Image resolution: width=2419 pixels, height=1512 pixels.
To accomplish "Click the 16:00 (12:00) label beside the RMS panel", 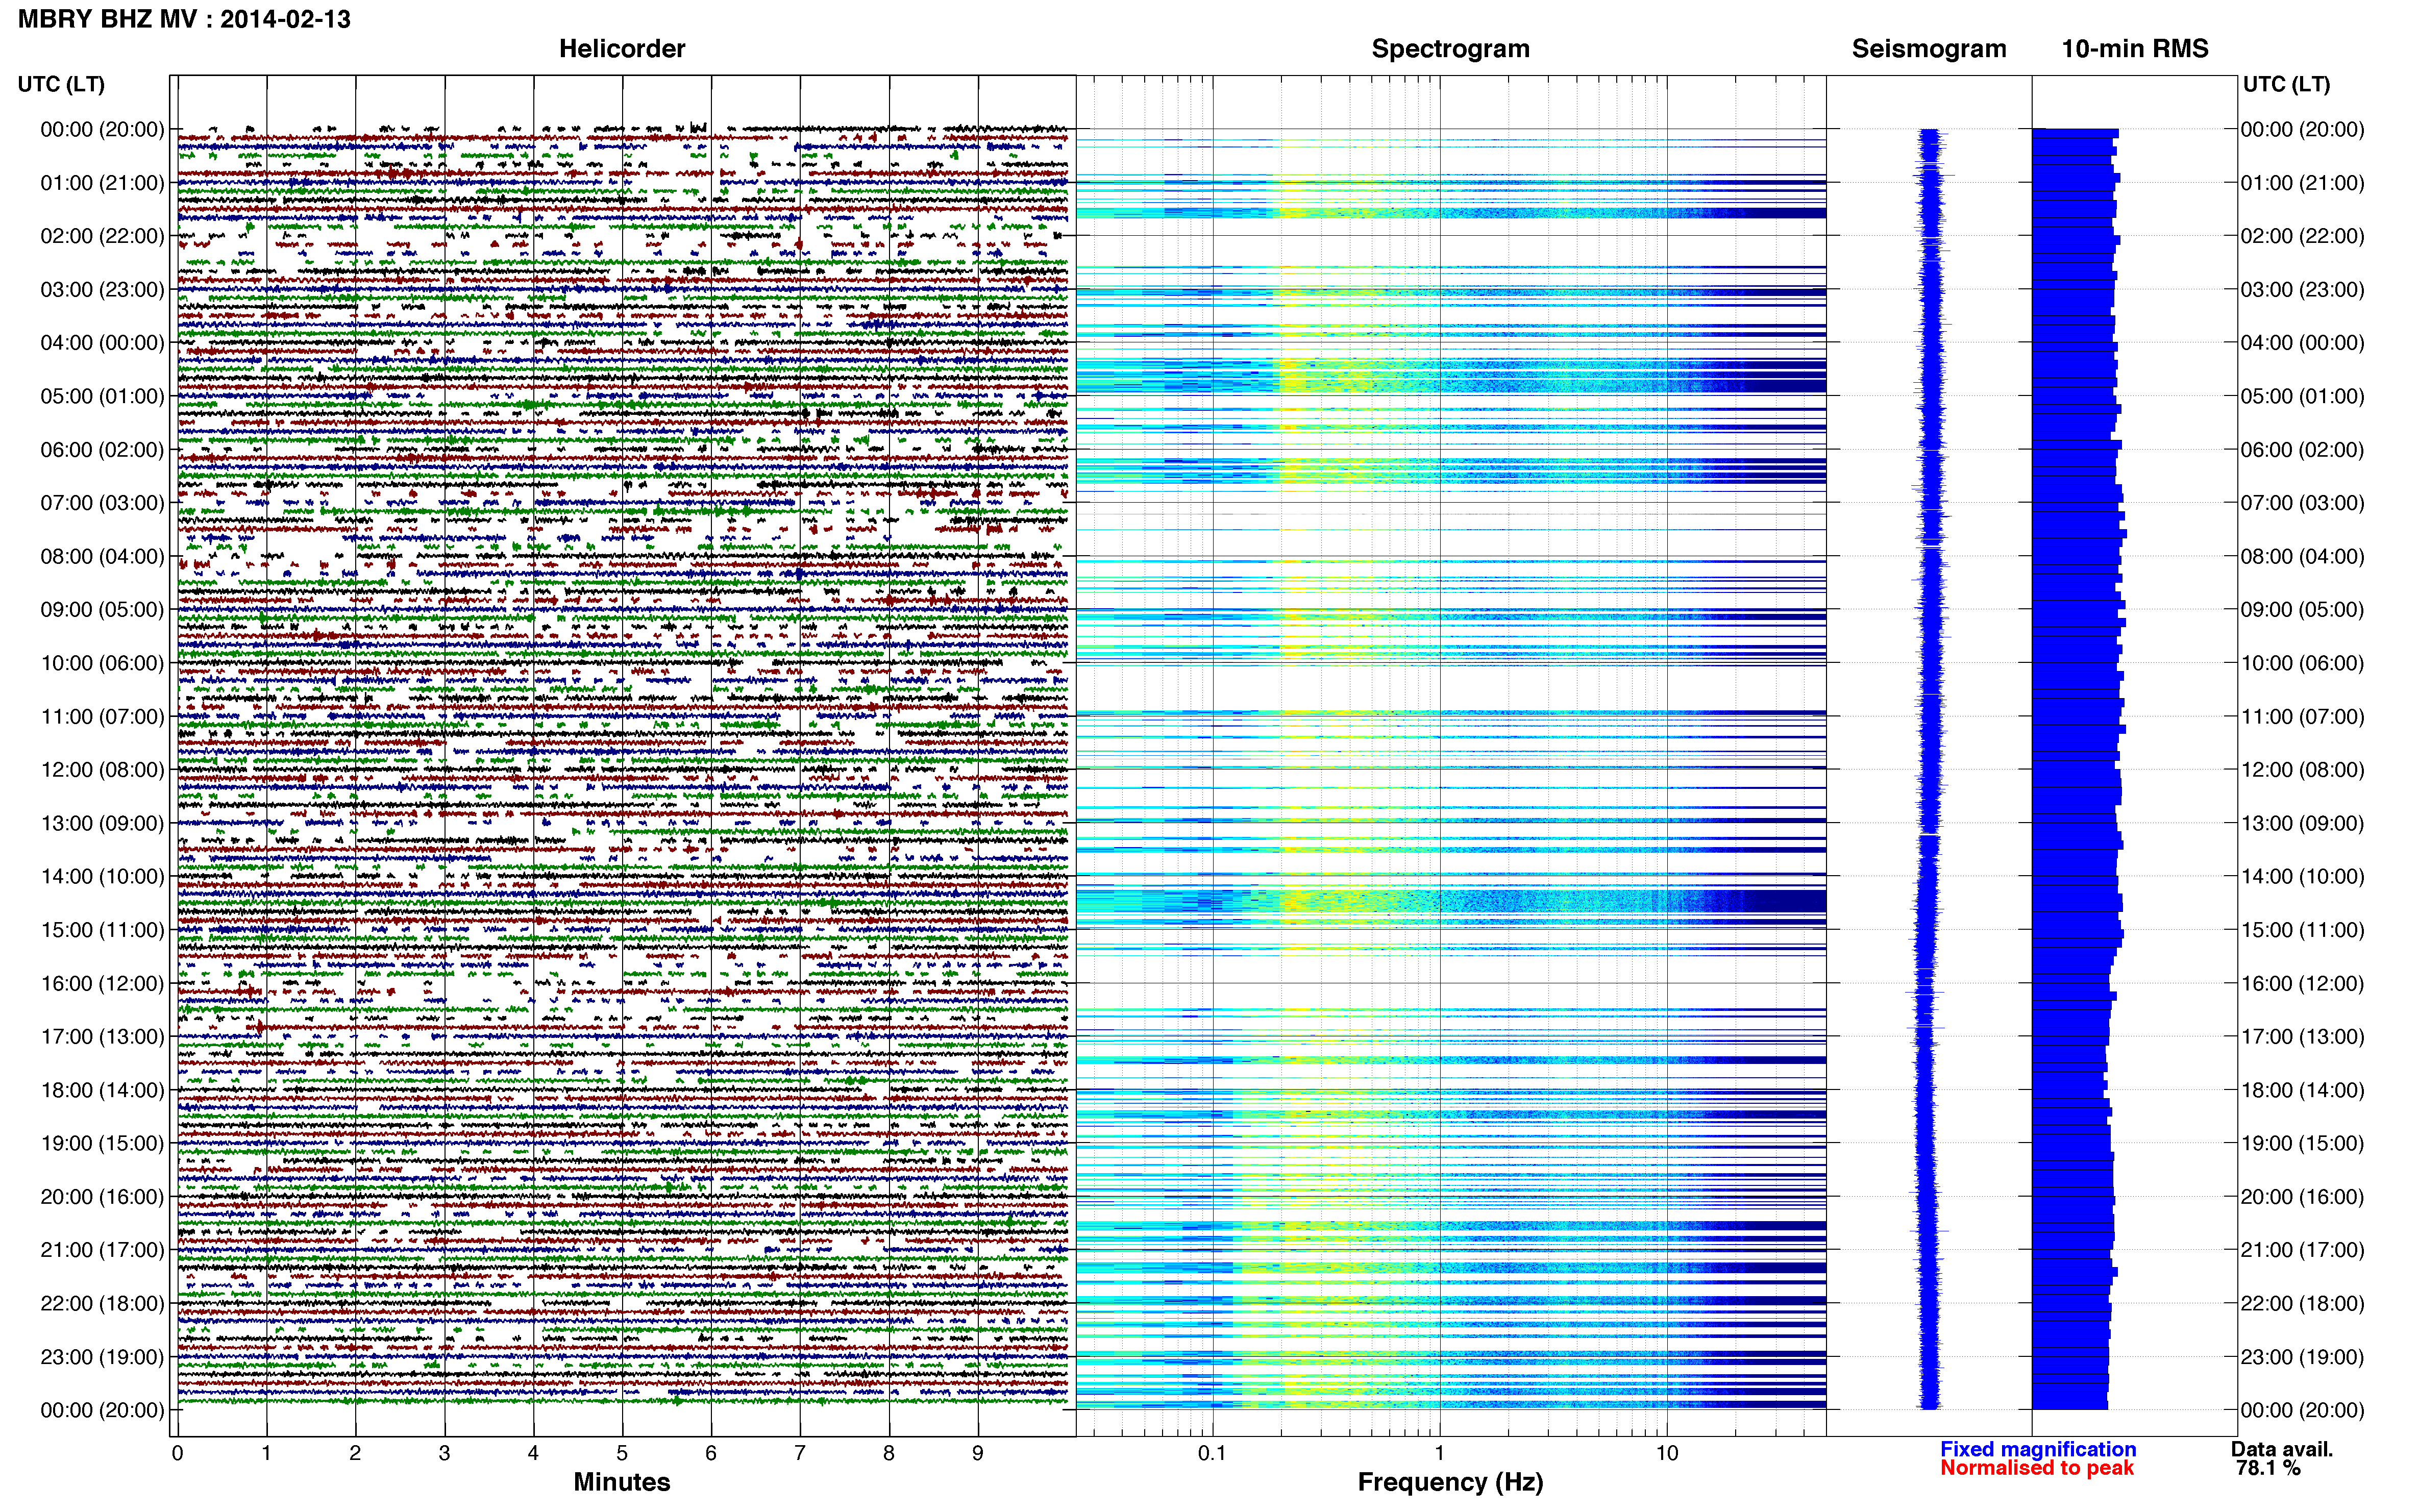I will (2302, 984).
